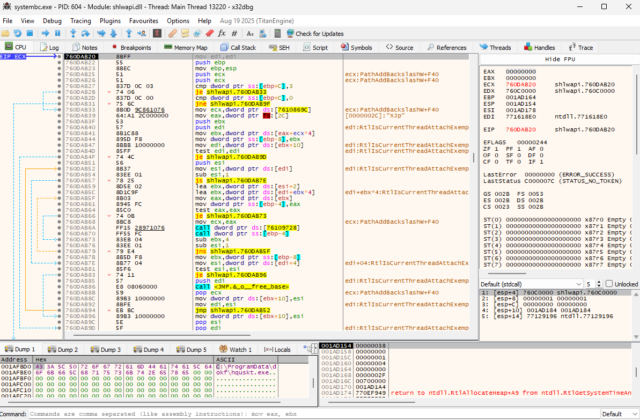Screen dimensions: 640x420
Task: Click the Variables hash icon
Action: 234,33
